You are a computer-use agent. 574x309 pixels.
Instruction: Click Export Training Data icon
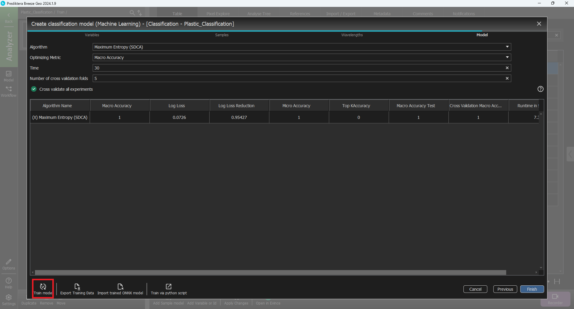(x=77, y=287)
